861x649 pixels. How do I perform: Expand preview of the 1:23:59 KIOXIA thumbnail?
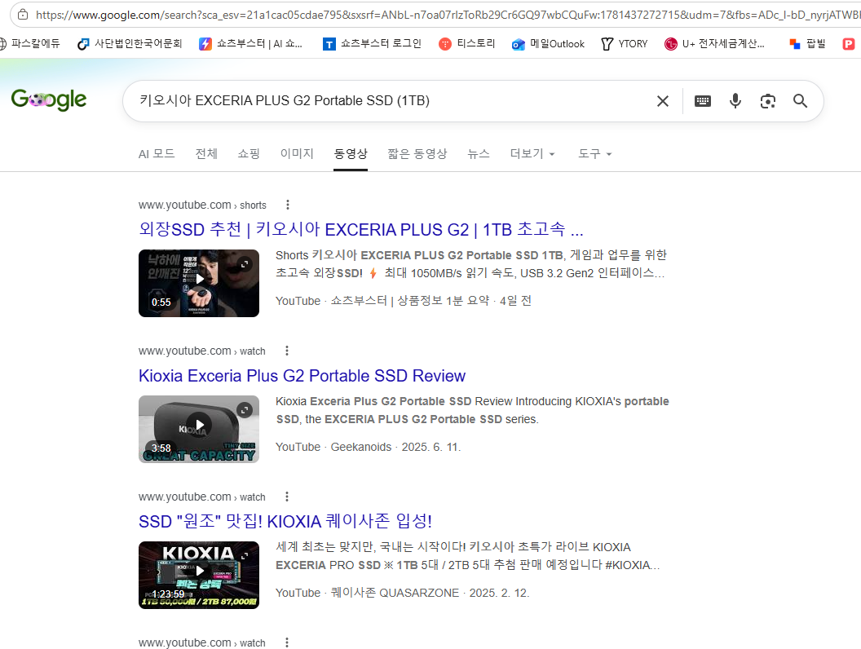(x=245, y=556)
